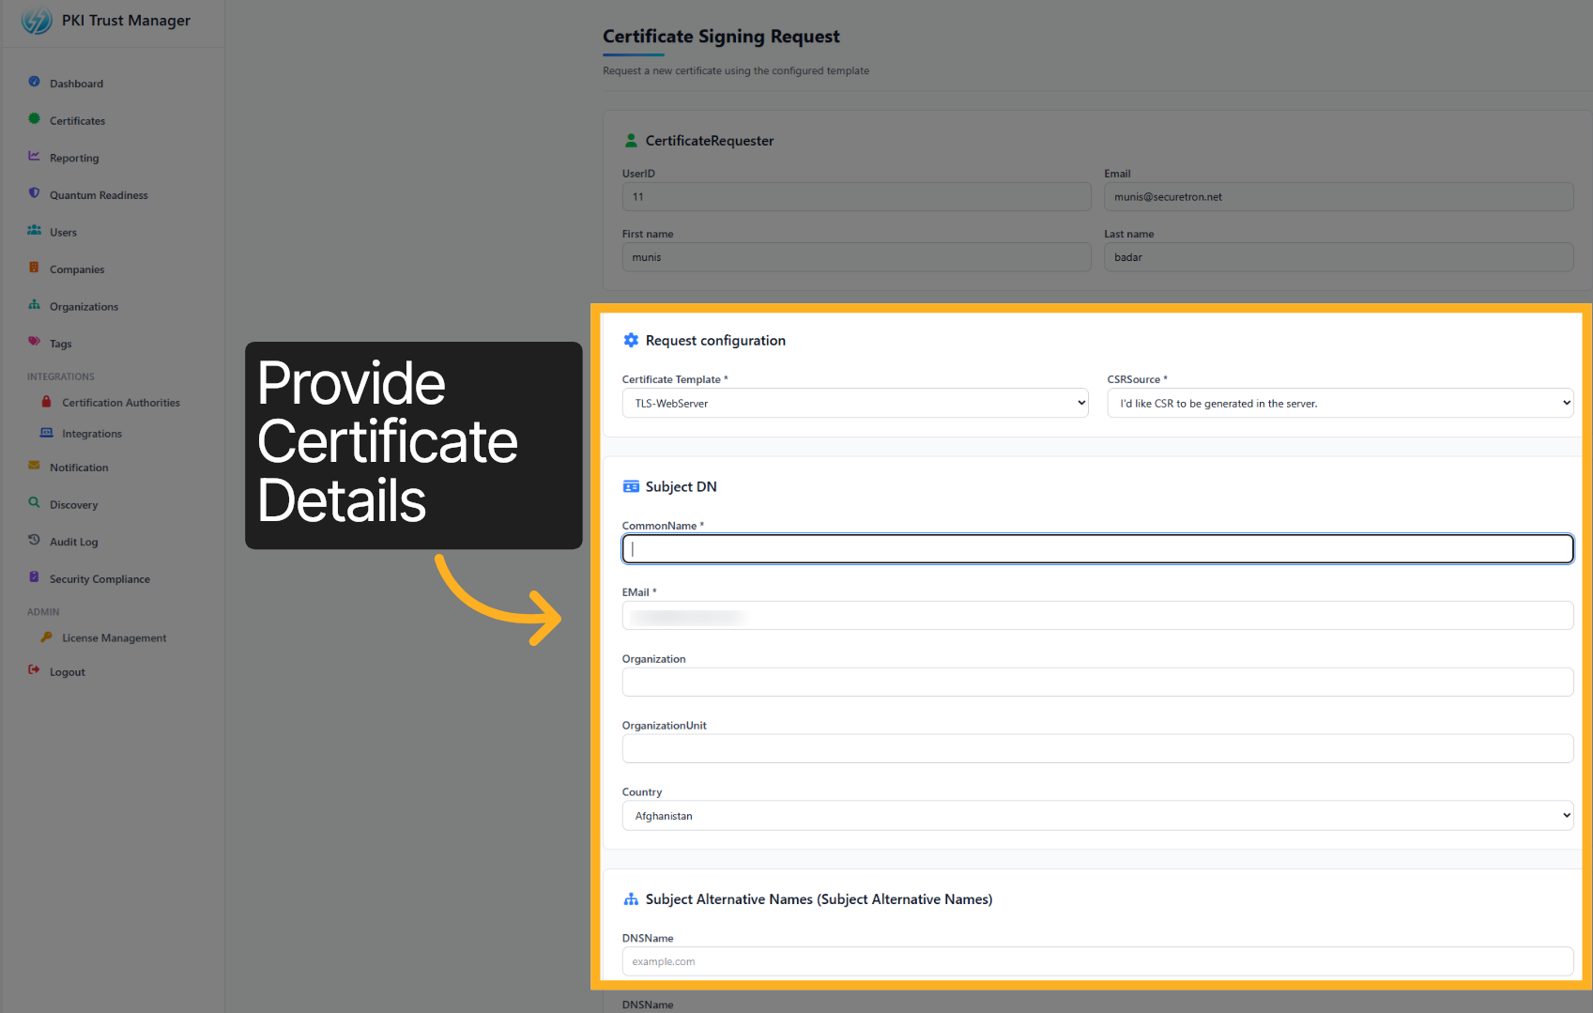Viewport: 1593px width, 1013px height.
Task: Open the Notification page link
Action: [x=79, y=468]
